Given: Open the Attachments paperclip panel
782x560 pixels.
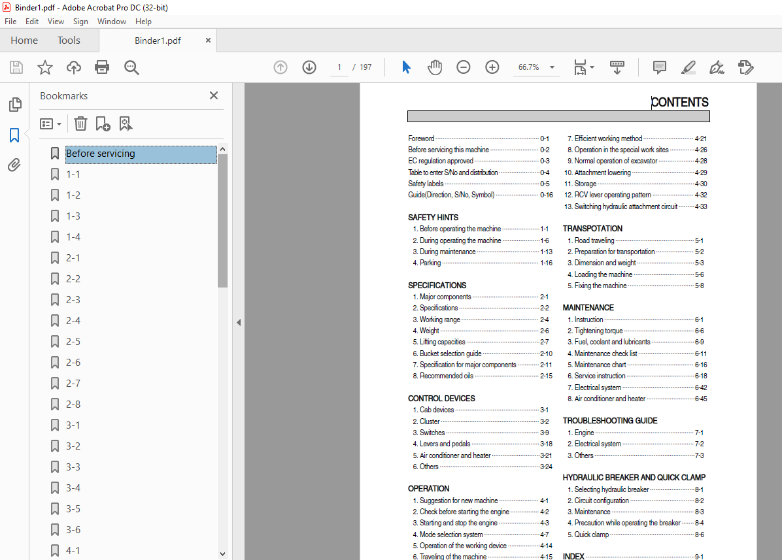Looking at the screenshot, I should point(14,165).
